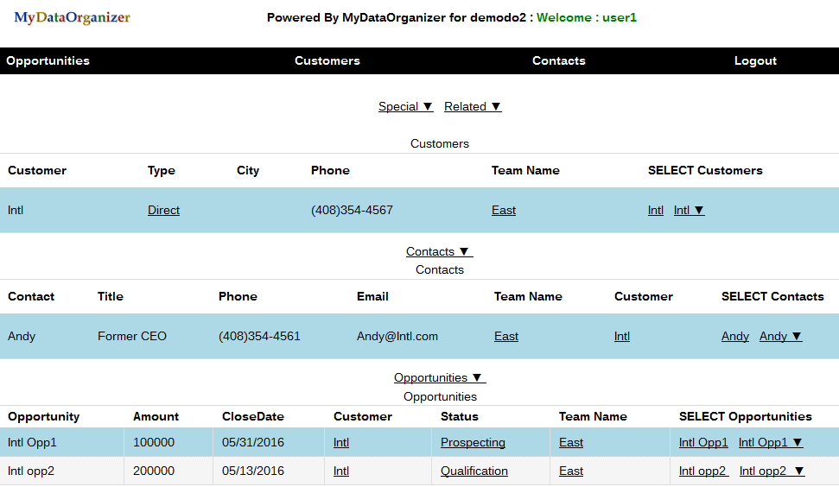Click the Prospecting status link
This screenshot has width=839, height=487.
pos(473,442)
